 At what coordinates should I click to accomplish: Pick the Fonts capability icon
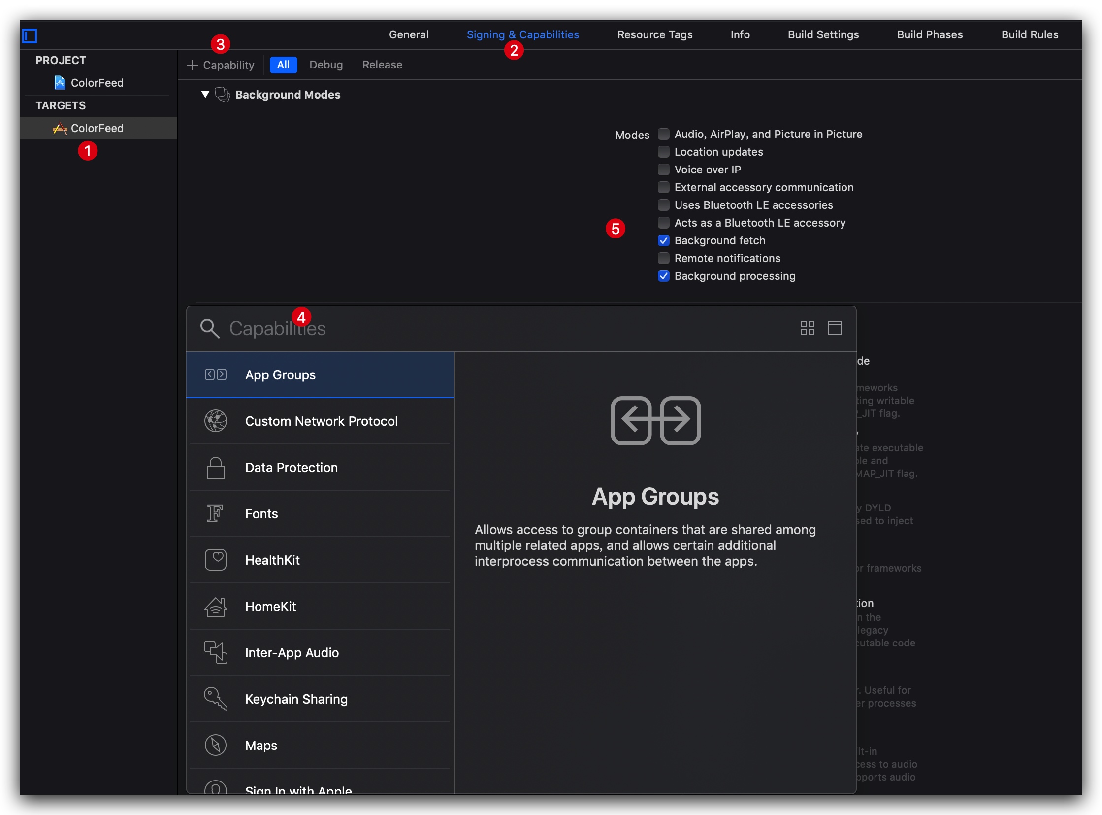(x=216, y=513)
